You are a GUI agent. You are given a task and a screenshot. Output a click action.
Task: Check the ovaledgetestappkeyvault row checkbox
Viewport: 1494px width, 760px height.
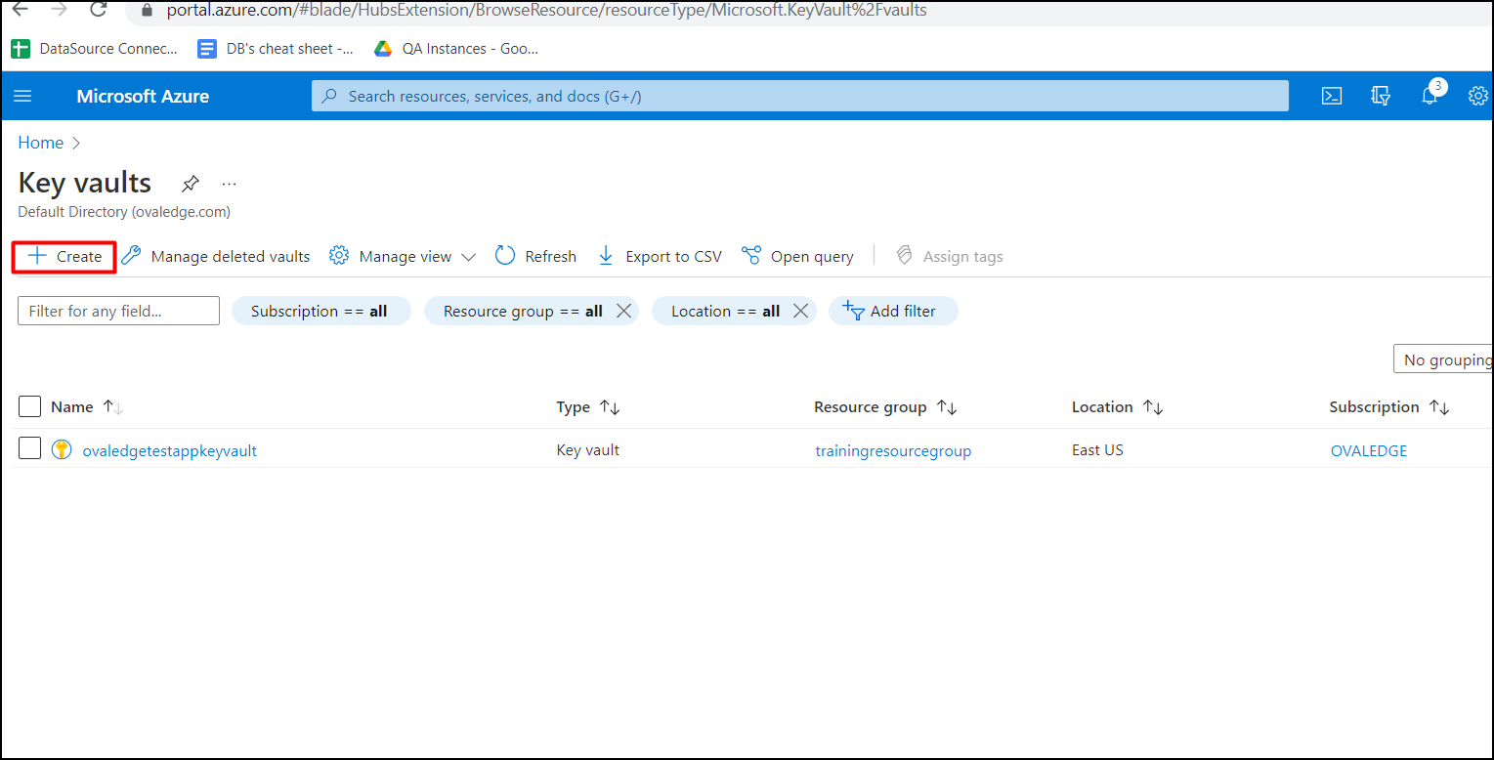pos(30,448)
